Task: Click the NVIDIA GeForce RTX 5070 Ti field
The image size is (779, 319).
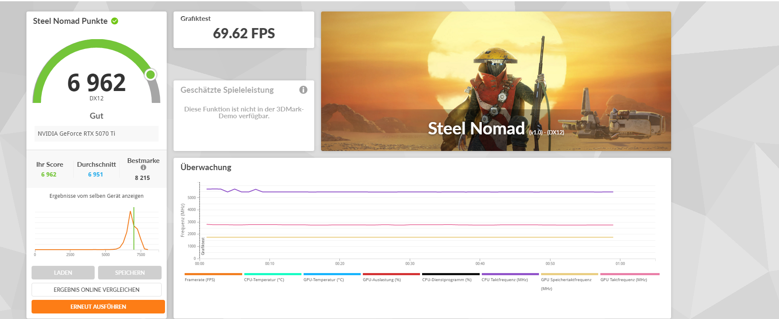Action: (x=96, y=134)
